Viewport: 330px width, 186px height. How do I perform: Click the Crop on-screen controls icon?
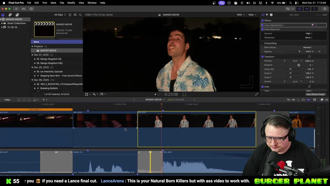tap(309, 87)
